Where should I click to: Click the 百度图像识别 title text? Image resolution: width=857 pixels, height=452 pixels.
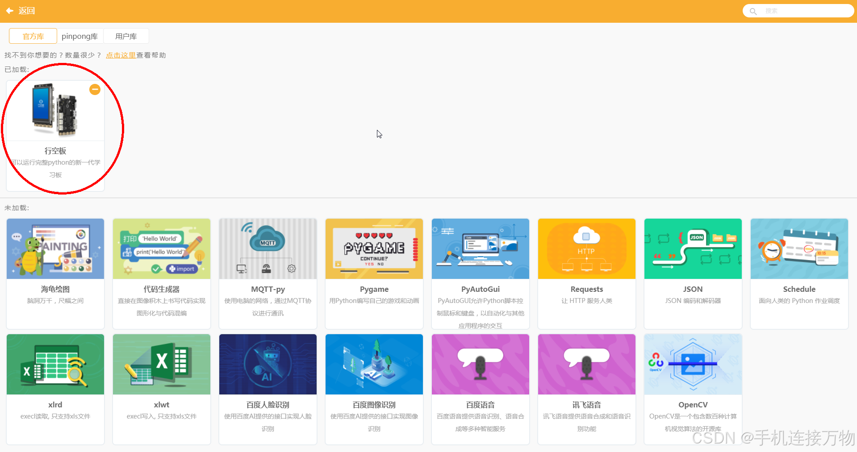[x=374, y=405]
